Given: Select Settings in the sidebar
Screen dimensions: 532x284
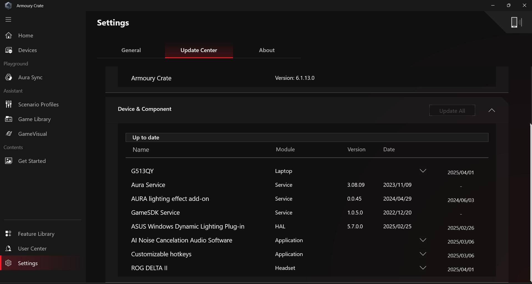Looking at the screenshot, I should (28, 263).
